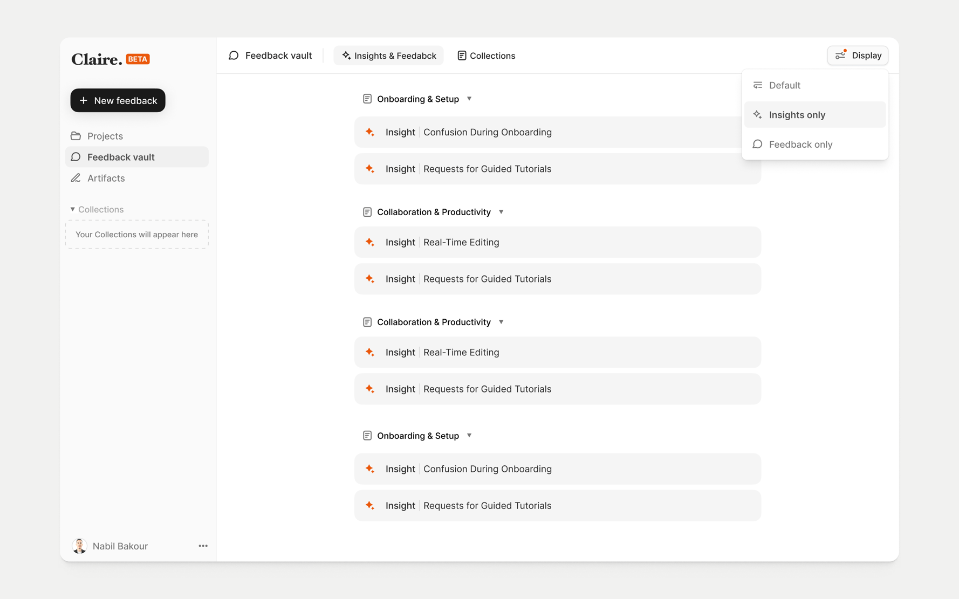
Task: Open the last Confusion During Onboarding insight
Action: pos(558,469)
